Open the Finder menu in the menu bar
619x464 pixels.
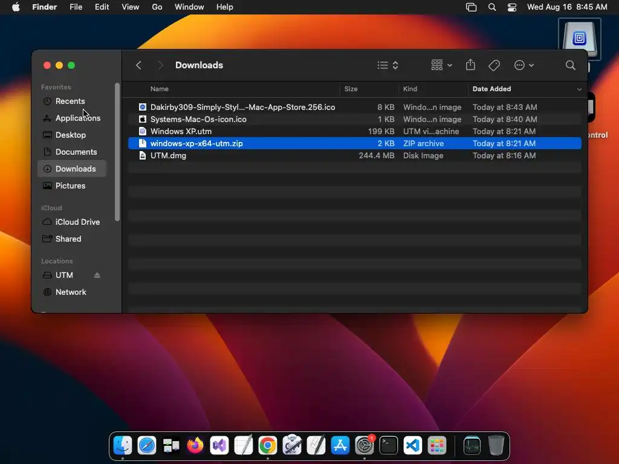click(44, 7)
